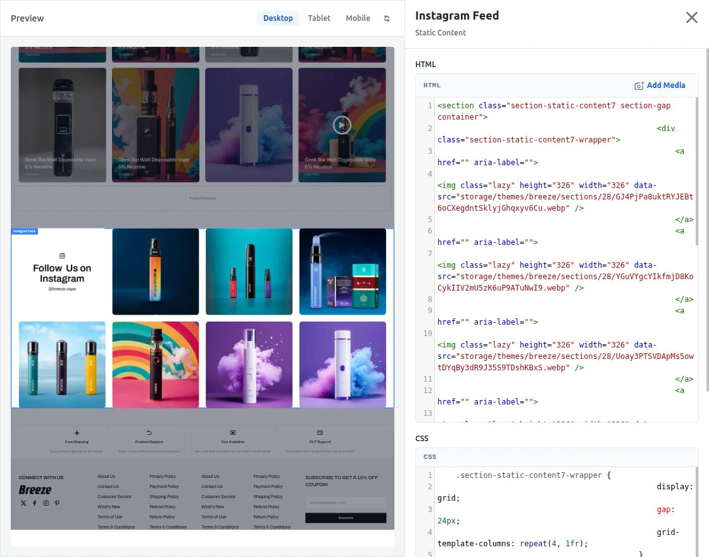The width and height of the screenshot is (709, 557).
Task: Click the right panel's main scrollbar
Action: (707, 219)
